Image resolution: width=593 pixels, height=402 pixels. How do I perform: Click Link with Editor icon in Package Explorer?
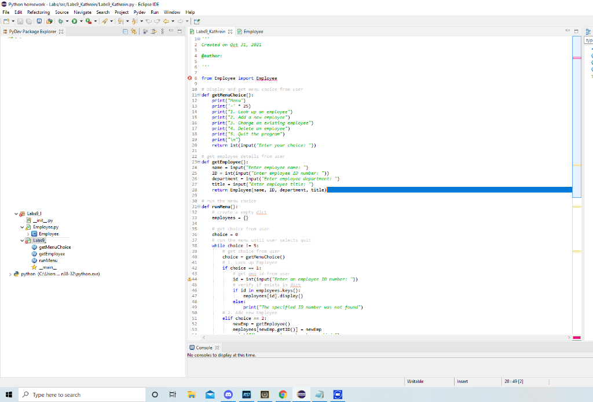pos(134,32)
